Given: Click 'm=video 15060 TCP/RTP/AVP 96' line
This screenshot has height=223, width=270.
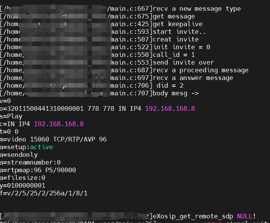Looking at the screenshot, I should point(53,139).
